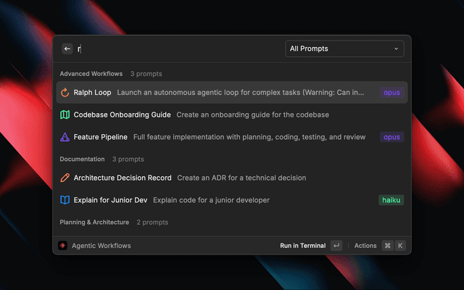This screenshot has width=464, height=290.
Task: Click the haiku tag on Explain row
Action: click(391, 200)
